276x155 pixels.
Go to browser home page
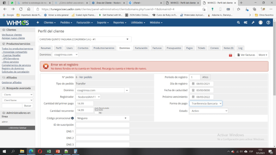coord(29,9)
